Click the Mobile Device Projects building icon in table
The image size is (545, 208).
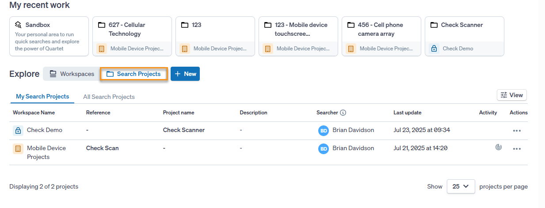point(18,148)
